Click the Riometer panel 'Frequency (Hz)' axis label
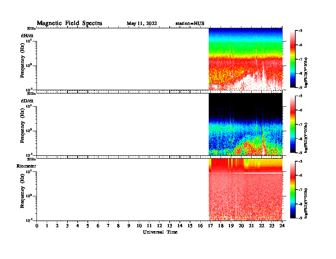Viewport: 336px width, 259px height. 22,191
